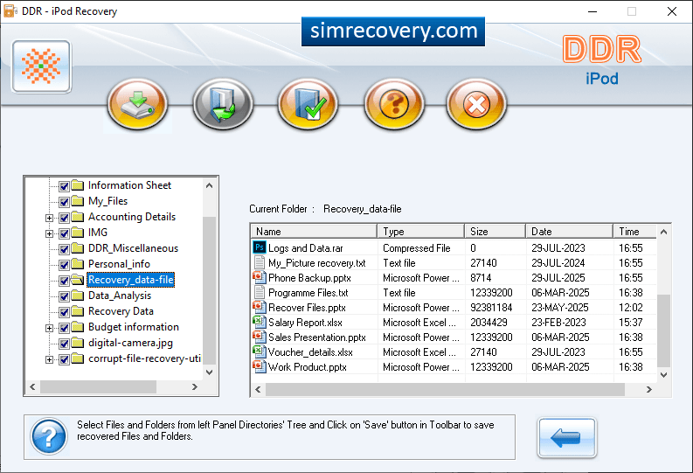Sort file list by Size column header
Image resolution: width=693 pixels, height=473 pixels.
pyautogui.click(x=495, y=231)
